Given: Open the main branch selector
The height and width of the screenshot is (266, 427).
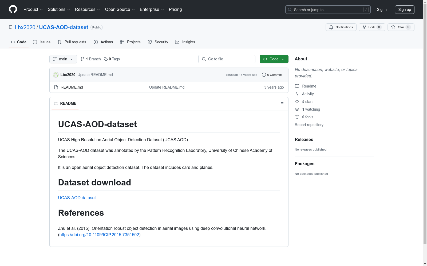Looking at the screenshot, I should [63, 59].
